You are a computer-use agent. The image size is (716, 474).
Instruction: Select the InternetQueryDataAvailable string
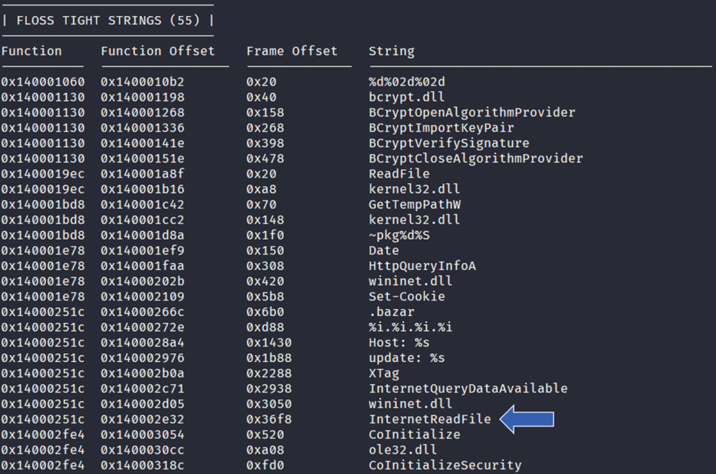[468, 389]
